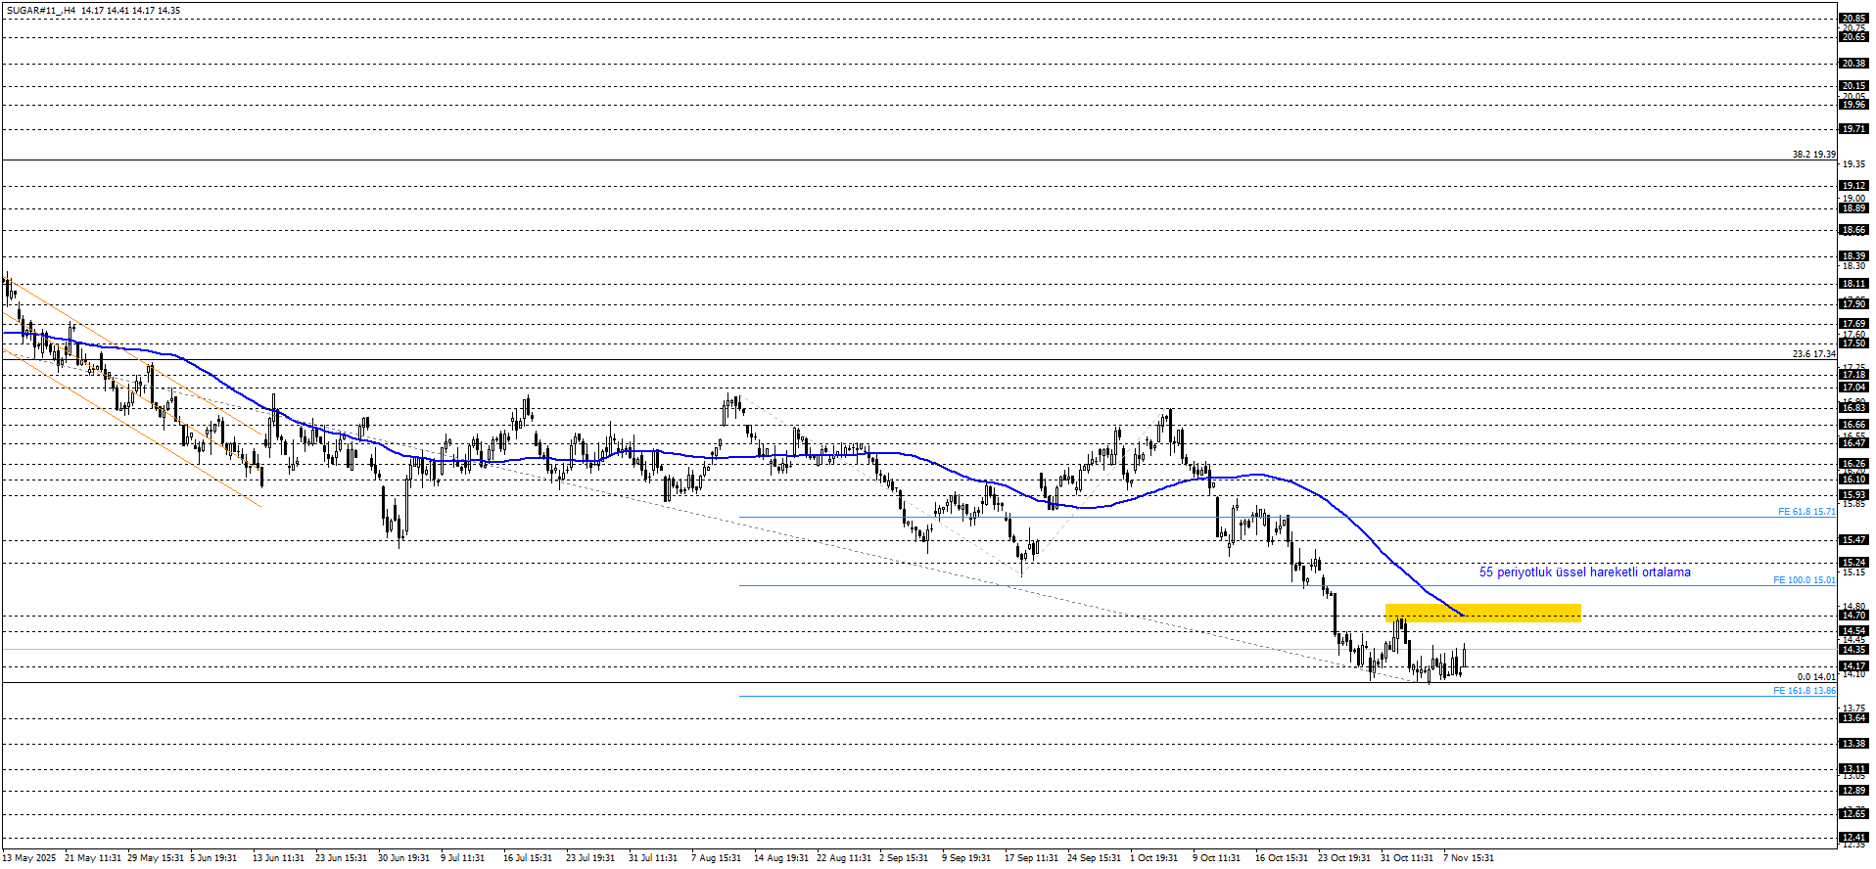Click the 16.10 price level tag
Viewport: 1876px width, 869px height.
click(x=1853, y=480)
